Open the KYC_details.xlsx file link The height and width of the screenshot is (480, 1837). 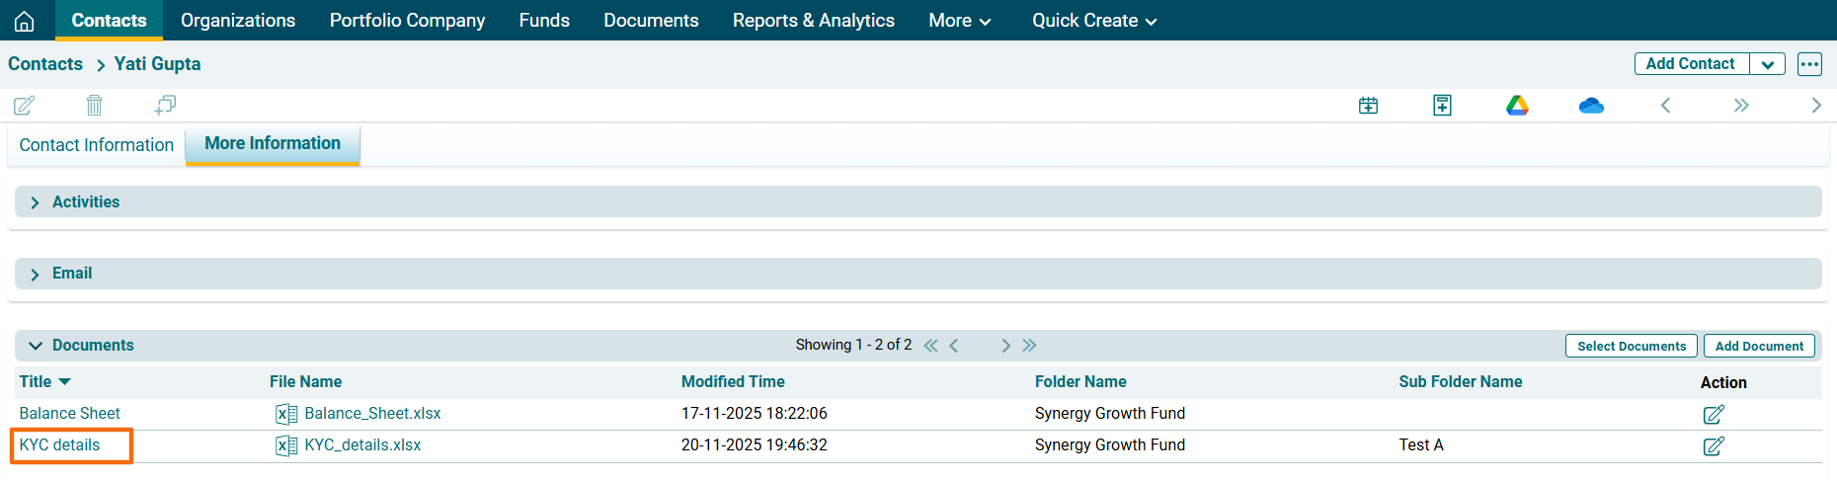[362, 445]
